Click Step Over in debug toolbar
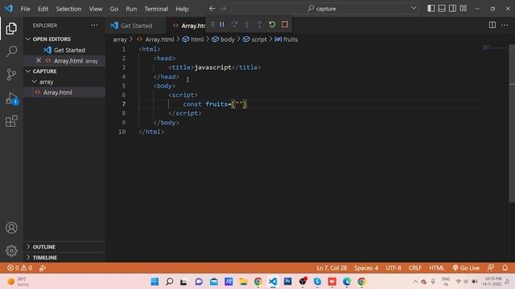 tap(234, 25)
